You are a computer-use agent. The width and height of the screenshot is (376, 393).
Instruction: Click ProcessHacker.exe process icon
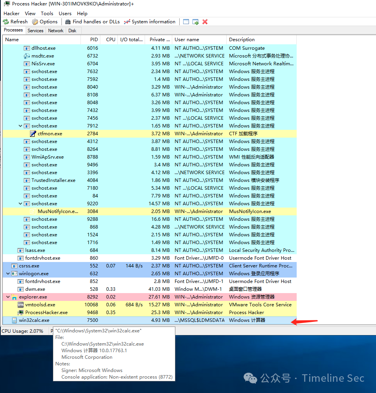(x=21, y=313)
